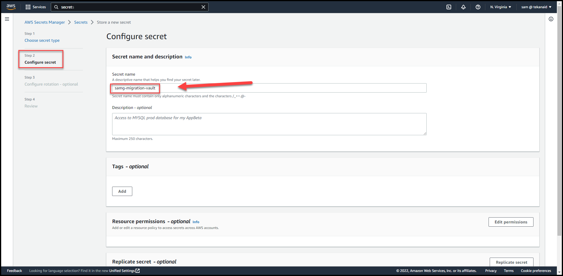
Task: Navigate to the Secrets breadcrumb
Action: tap(81, 22)
